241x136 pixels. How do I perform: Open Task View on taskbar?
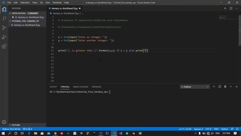[x=22, y=133]
